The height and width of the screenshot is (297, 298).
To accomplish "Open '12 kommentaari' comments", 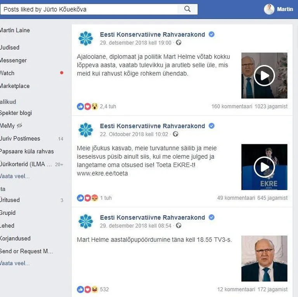I will pyautogui.click(x=236, y=289).
